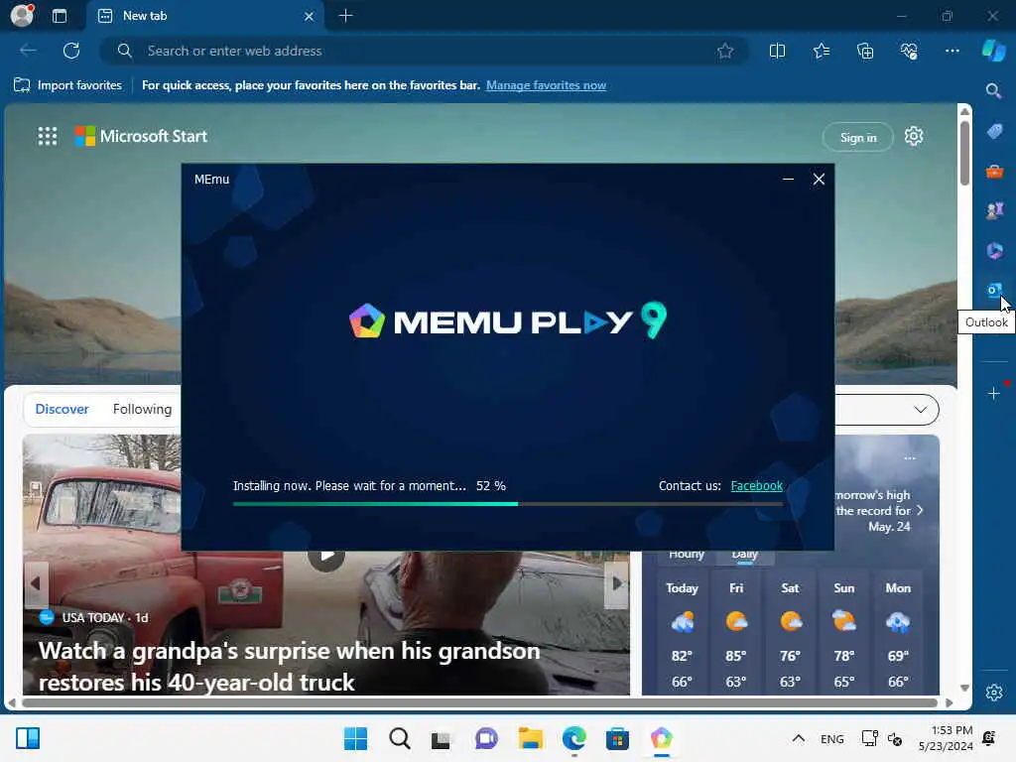Expand tomorrow's high record alert chevron
This screenshot has height=762, width=1016.
(x=920, y=511)
